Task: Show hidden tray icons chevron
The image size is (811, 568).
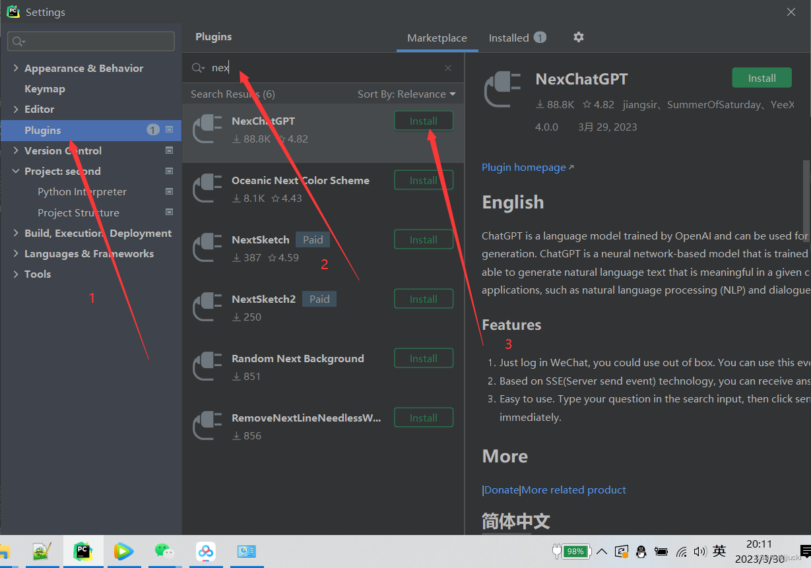Action: point(602,552)
